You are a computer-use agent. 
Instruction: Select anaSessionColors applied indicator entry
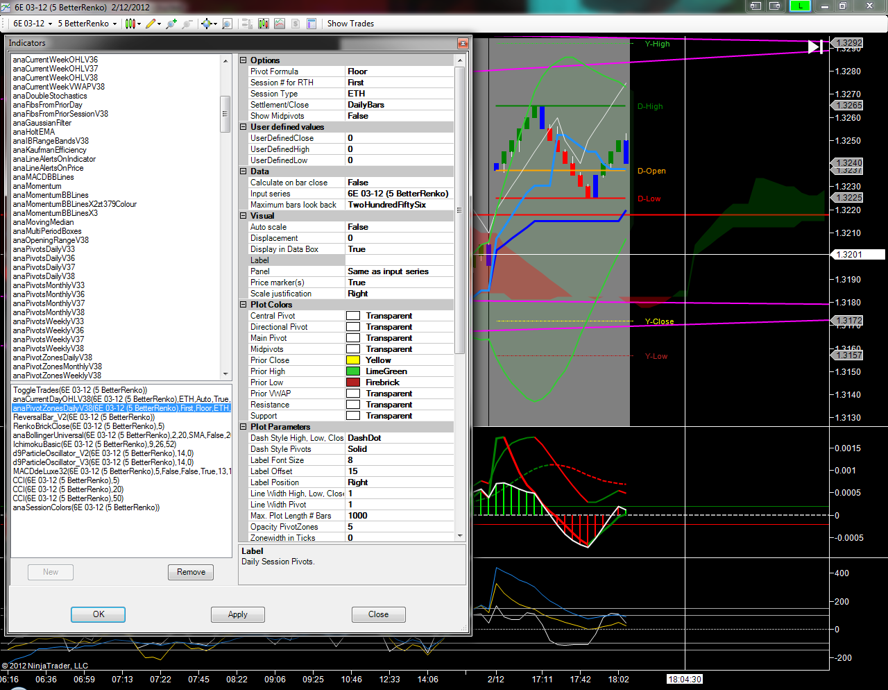point(87,507)
